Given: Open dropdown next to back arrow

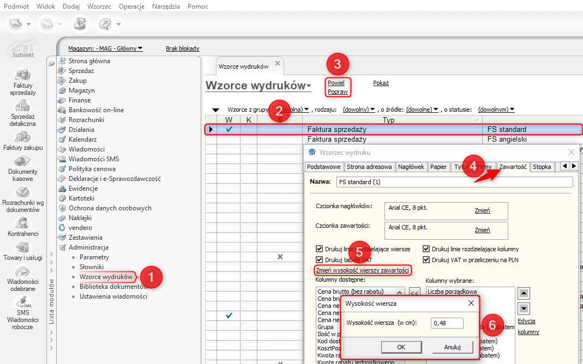Looking at the screenshot, I should (x=28, y=25).
